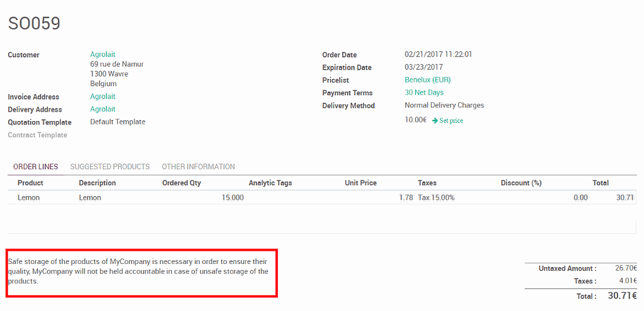This screenshot has width=644, height=311.
Task: Click the Default Template quotation template value
Action: [x=118, y=122]
